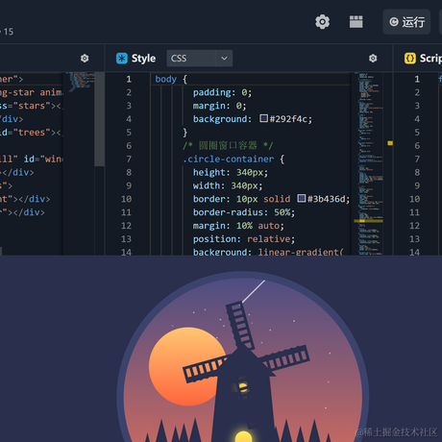Click line number 7 in Script gutter

[417, 159]
